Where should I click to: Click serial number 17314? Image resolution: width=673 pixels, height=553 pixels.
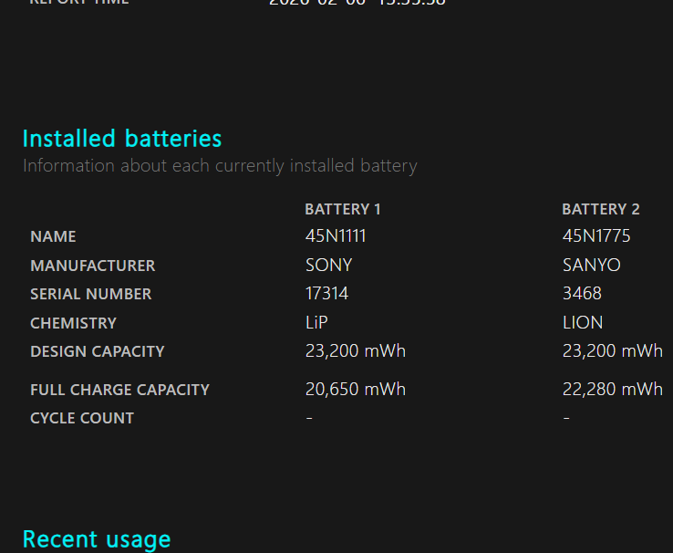click(326, 294)
